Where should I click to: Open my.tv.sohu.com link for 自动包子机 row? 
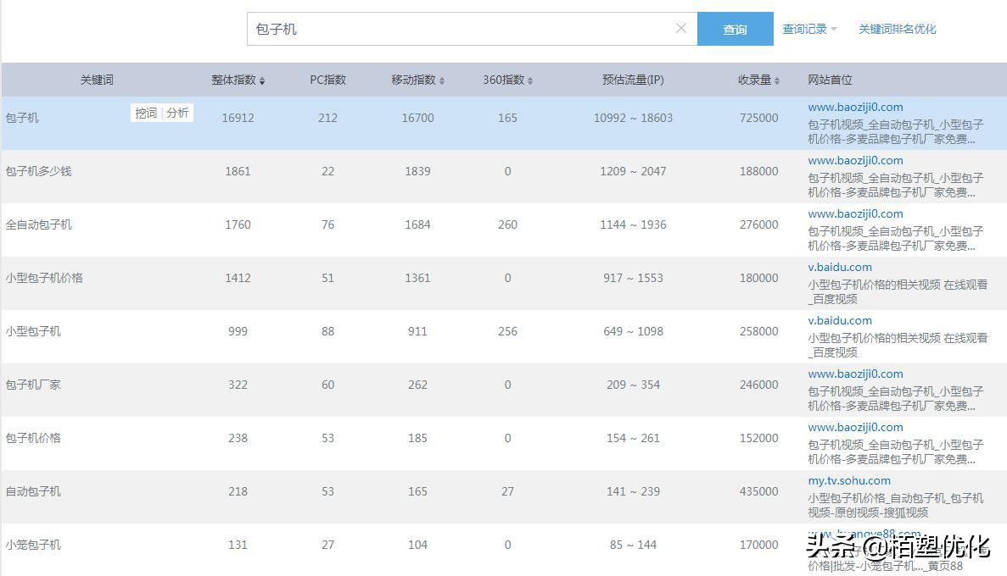click(x=849, y=481)
